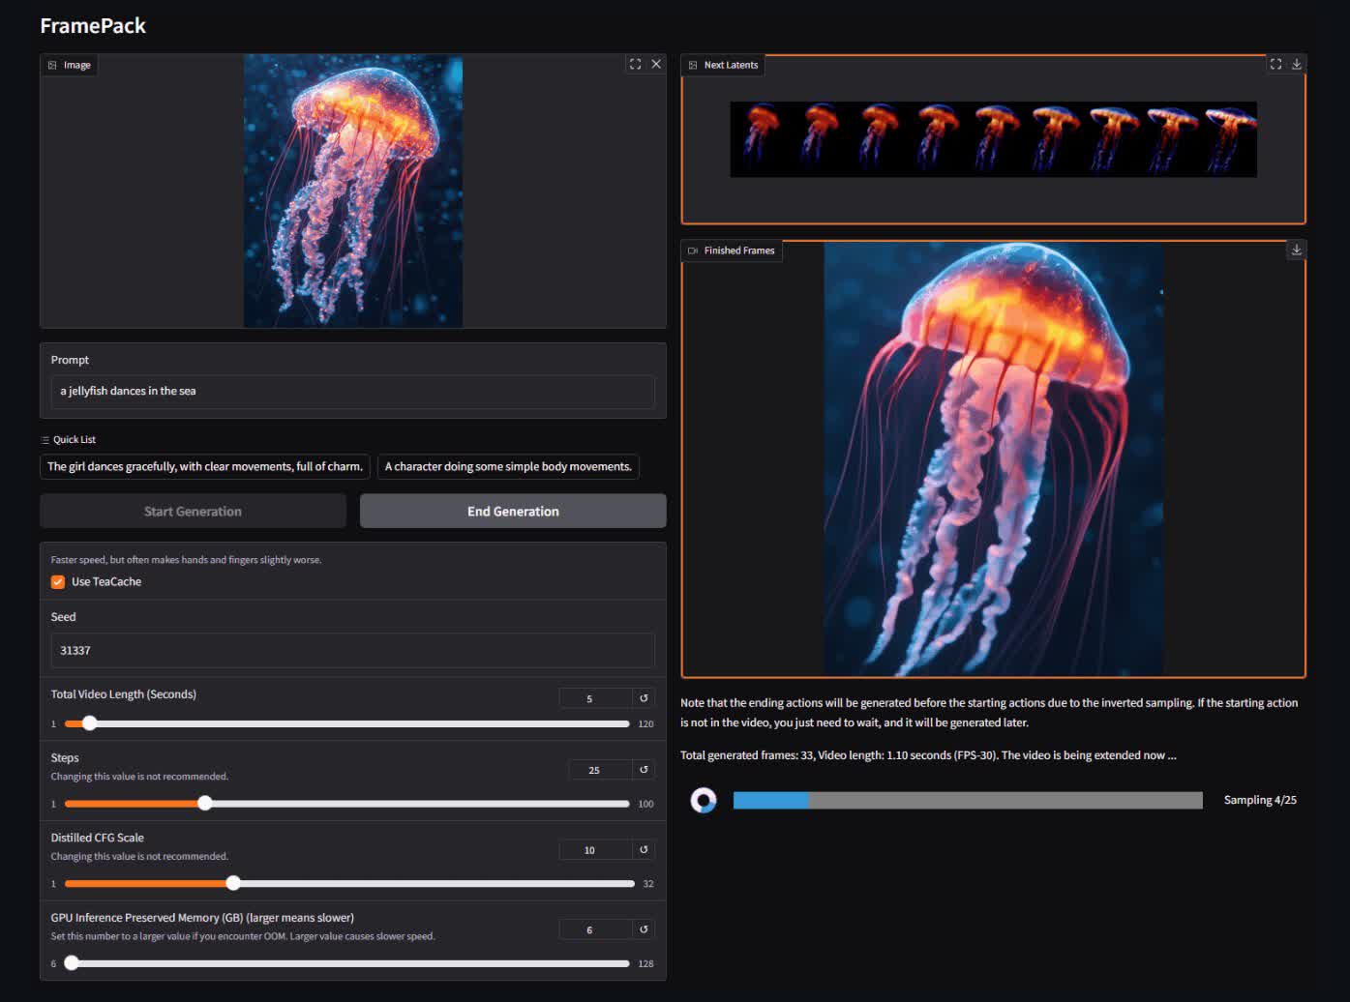Reset Steps value to default
This screenshot has width=1350, height=1002.
[644, 770]
